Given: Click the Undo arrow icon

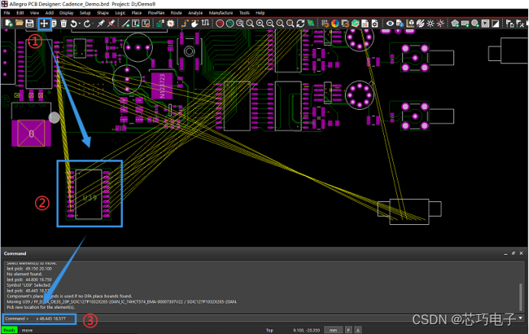Looking at the screenshot, I should (x=75, y=24).
